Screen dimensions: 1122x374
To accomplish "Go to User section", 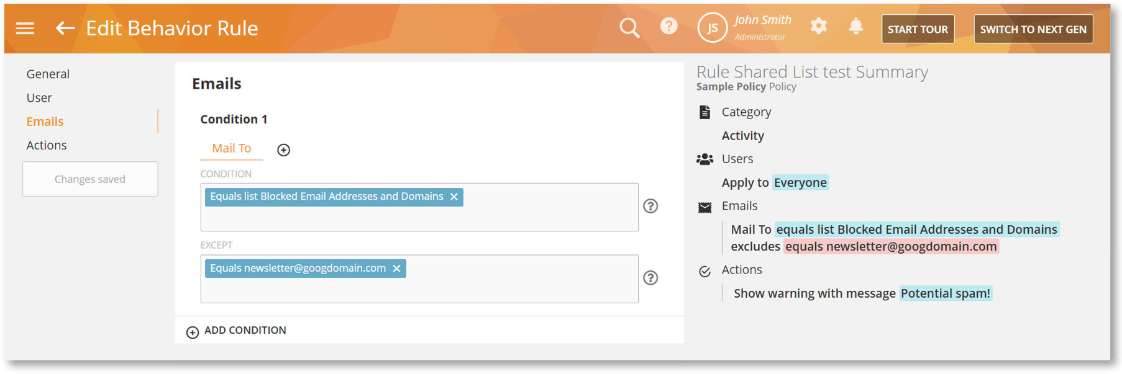I will click(39, 98).
